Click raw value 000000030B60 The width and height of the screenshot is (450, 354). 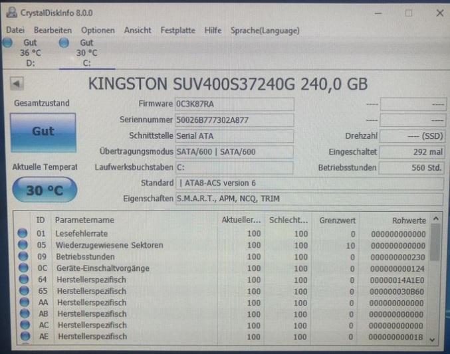[397, 292]
